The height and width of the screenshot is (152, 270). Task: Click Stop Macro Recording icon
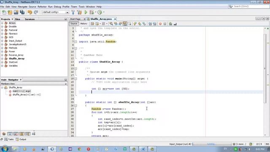(x=165, y=24)
